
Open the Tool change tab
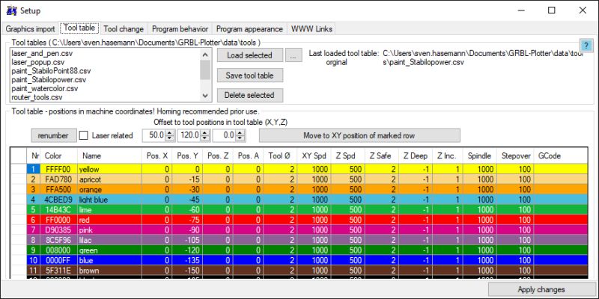[124, 29]
